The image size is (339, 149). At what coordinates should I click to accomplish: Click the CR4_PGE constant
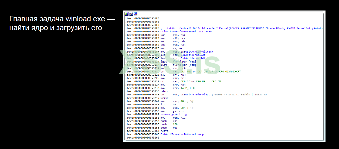[186, 71]
